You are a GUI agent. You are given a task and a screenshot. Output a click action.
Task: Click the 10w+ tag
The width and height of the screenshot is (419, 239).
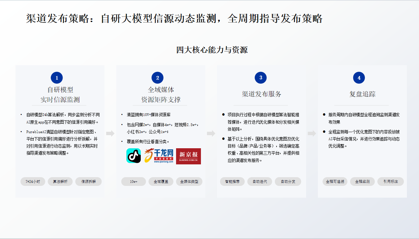(133, 182)
